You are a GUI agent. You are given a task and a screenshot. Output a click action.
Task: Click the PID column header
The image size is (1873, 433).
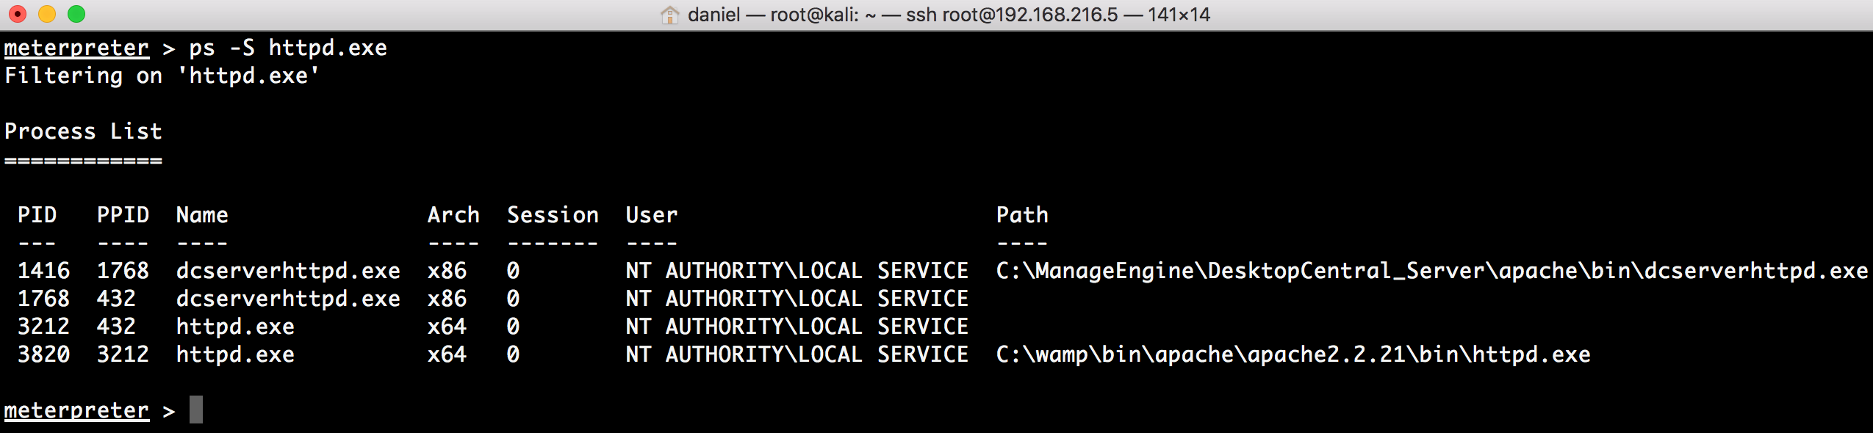tap(37, 215)
